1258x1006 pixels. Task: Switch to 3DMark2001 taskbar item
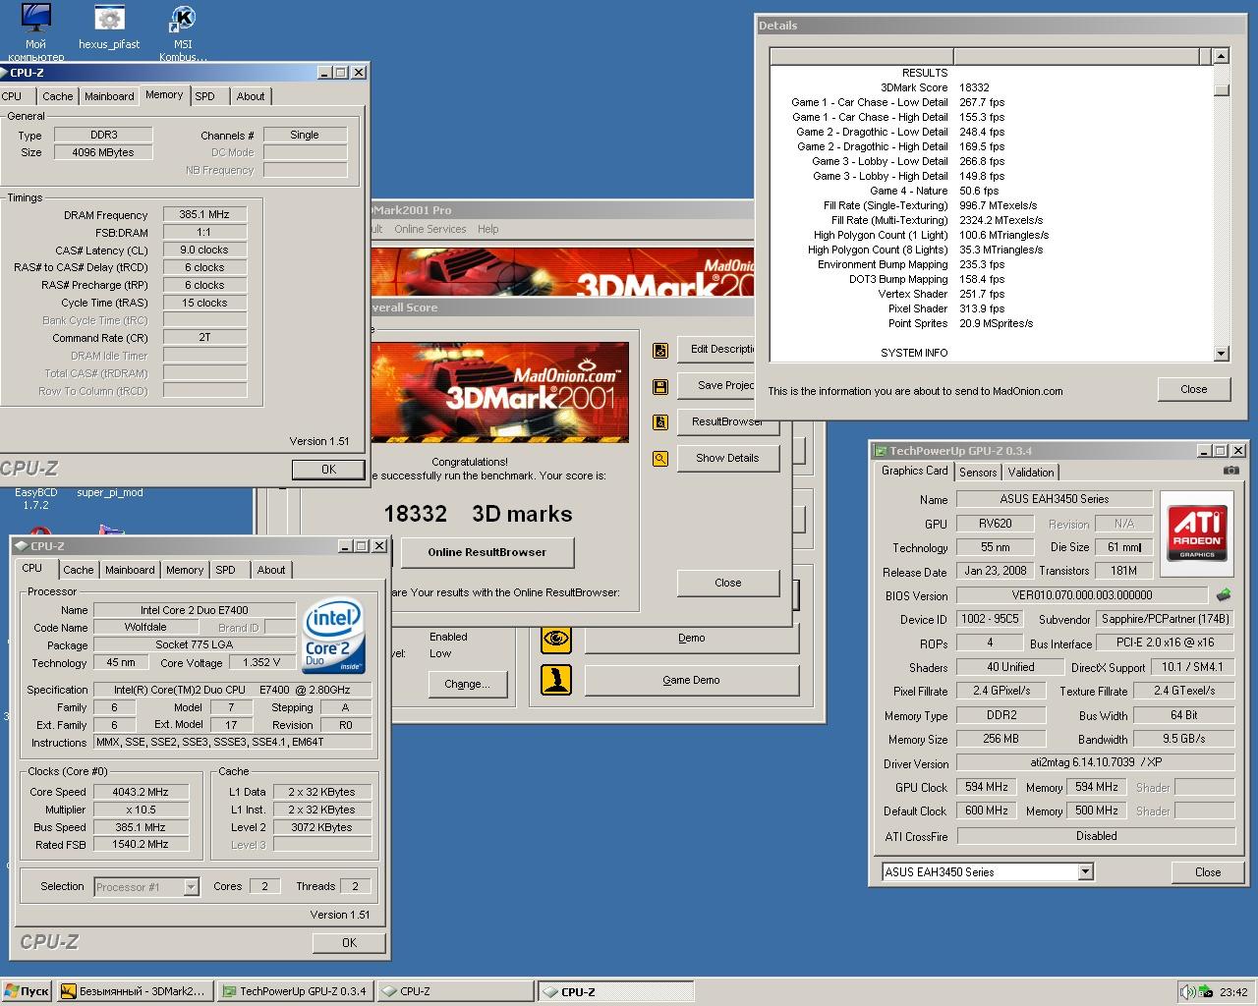tap(135, 991)
